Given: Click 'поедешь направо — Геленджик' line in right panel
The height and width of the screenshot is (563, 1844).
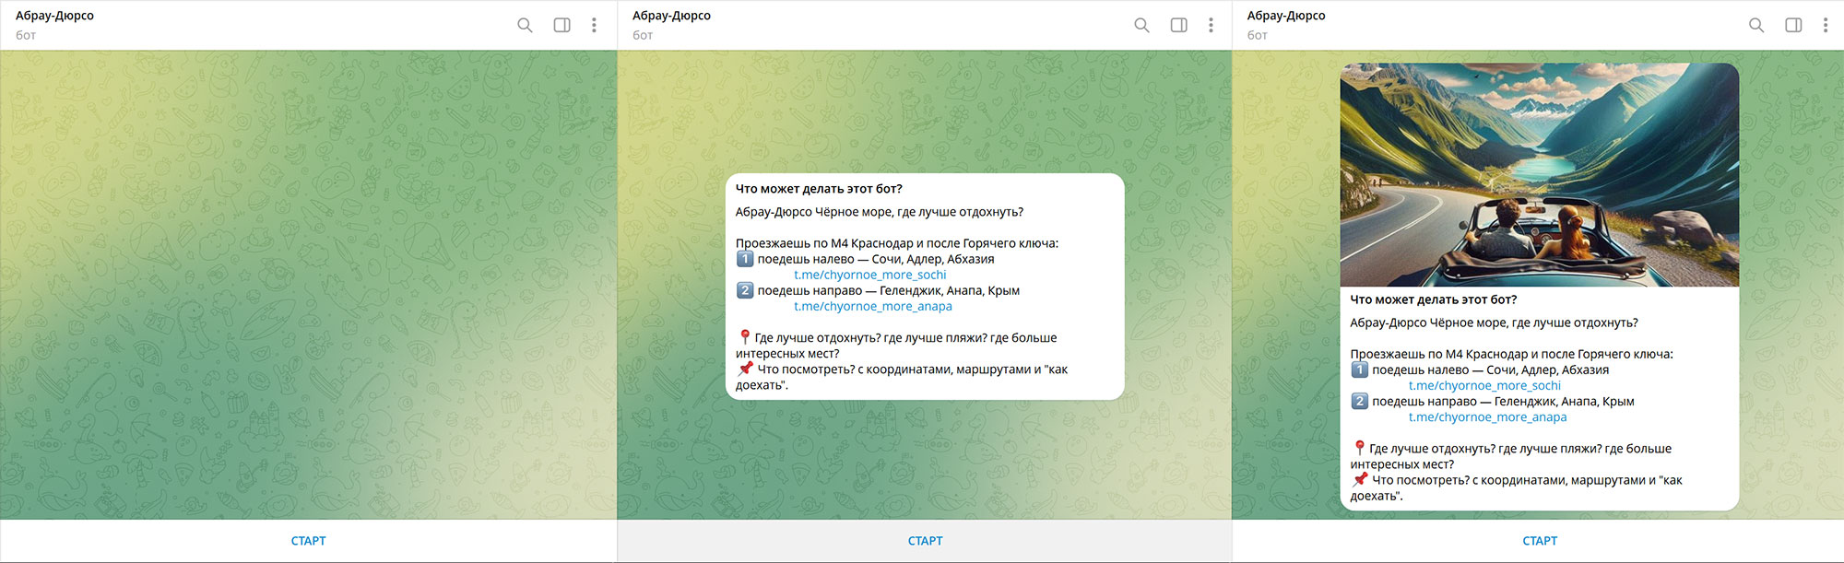Looking at the screenshot, I should click(x=1503, y=401).
